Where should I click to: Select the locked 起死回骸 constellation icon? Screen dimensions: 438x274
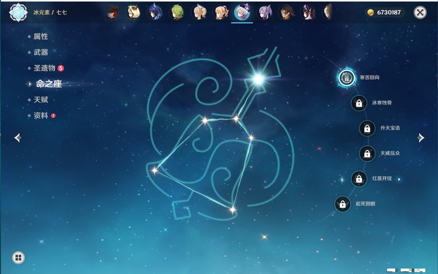342,204
